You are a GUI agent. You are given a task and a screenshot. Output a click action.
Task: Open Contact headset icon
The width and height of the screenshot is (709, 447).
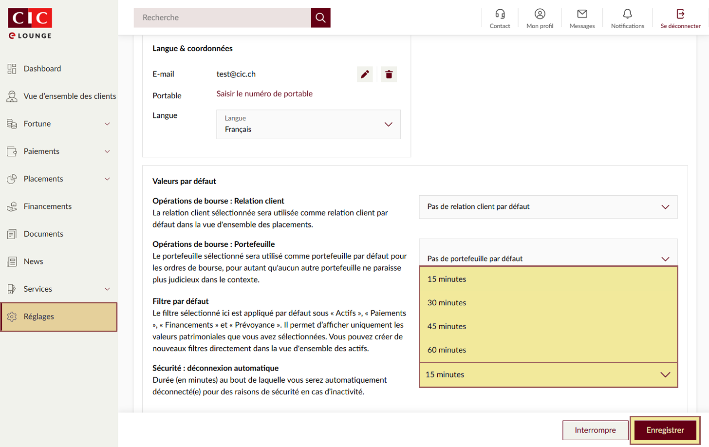tap(500, 14)
